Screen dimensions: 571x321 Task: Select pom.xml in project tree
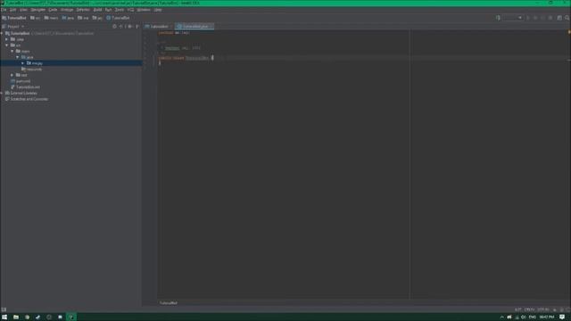point(21,81)
